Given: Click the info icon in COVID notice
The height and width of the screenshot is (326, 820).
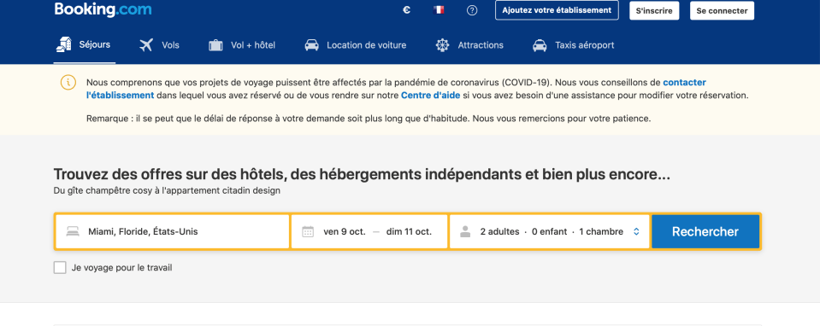Looking at the screenshot, I should coord(68,83).
